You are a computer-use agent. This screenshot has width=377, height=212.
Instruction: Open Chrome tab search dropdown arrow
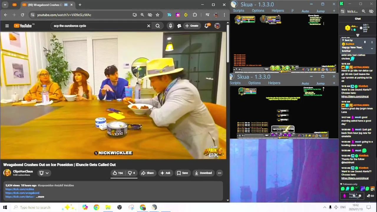5,5
